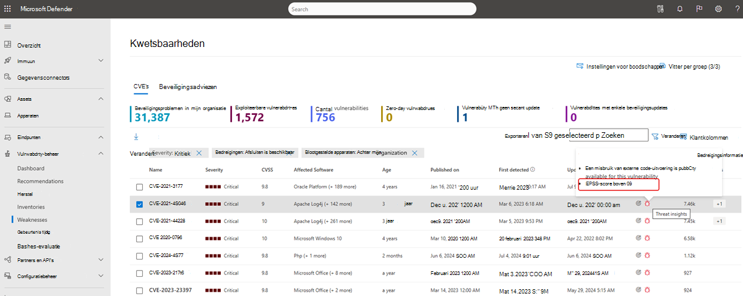Open Recommendations in the sidebar
Screen dimensions: 743x296
(40, 181)
